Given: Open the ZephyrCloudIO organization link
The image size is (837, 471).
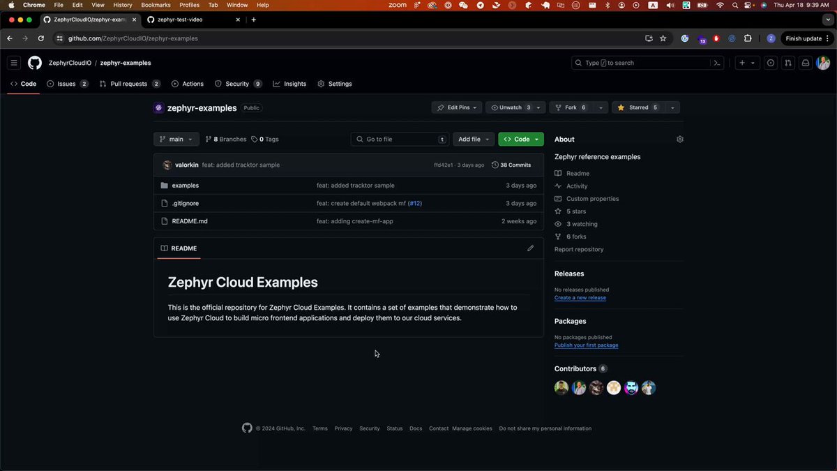Looking at the screenshot, I should (x=70, y=63).
